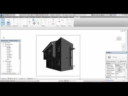The image size is (128, 96).
Task: Open the Main Model dropdown in status bar
Action: 76,81
